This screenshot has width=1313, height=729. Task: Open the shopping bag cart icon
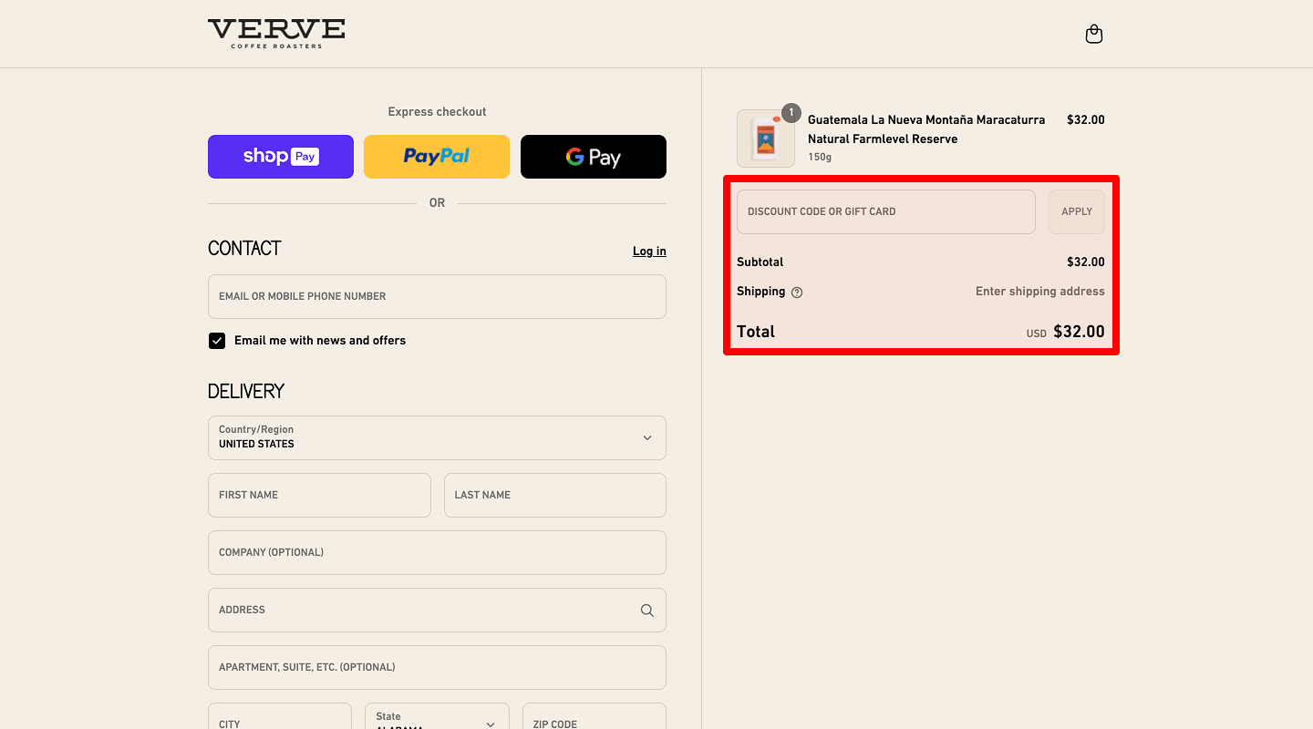[x=1094, y=35]
